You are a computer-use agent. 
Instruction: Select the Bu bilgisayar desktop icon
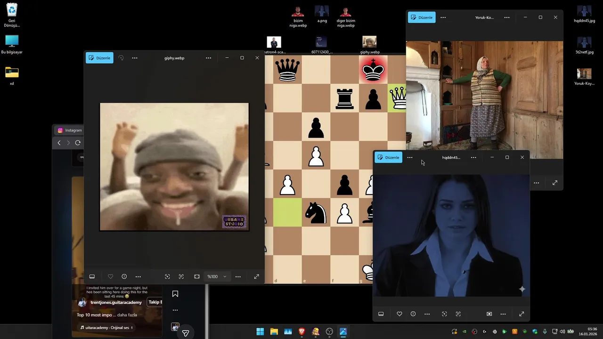pos(12,45)
